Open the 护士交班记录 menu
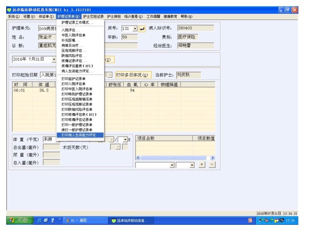 pyautogui.click(x=93, y=16)
